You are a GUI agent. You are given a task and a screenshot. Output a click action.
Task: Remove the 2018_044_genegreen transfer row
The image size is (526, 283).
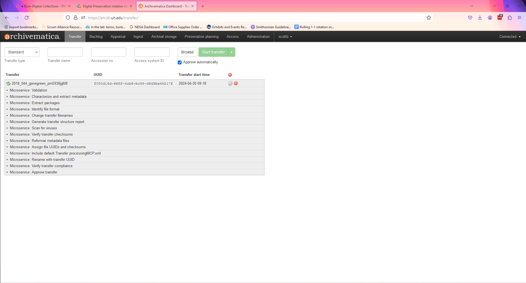click(x=236, y=83)
